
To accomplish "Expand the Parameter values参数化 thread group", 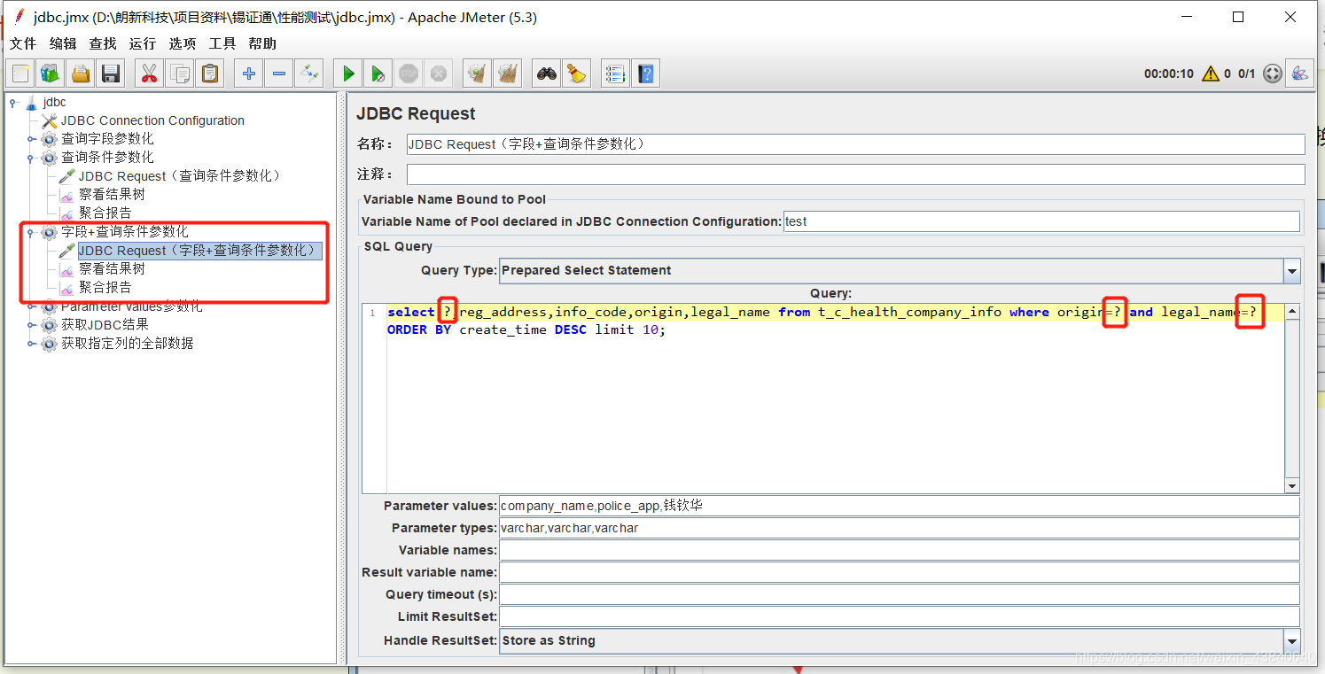I will tap(31, 306).
